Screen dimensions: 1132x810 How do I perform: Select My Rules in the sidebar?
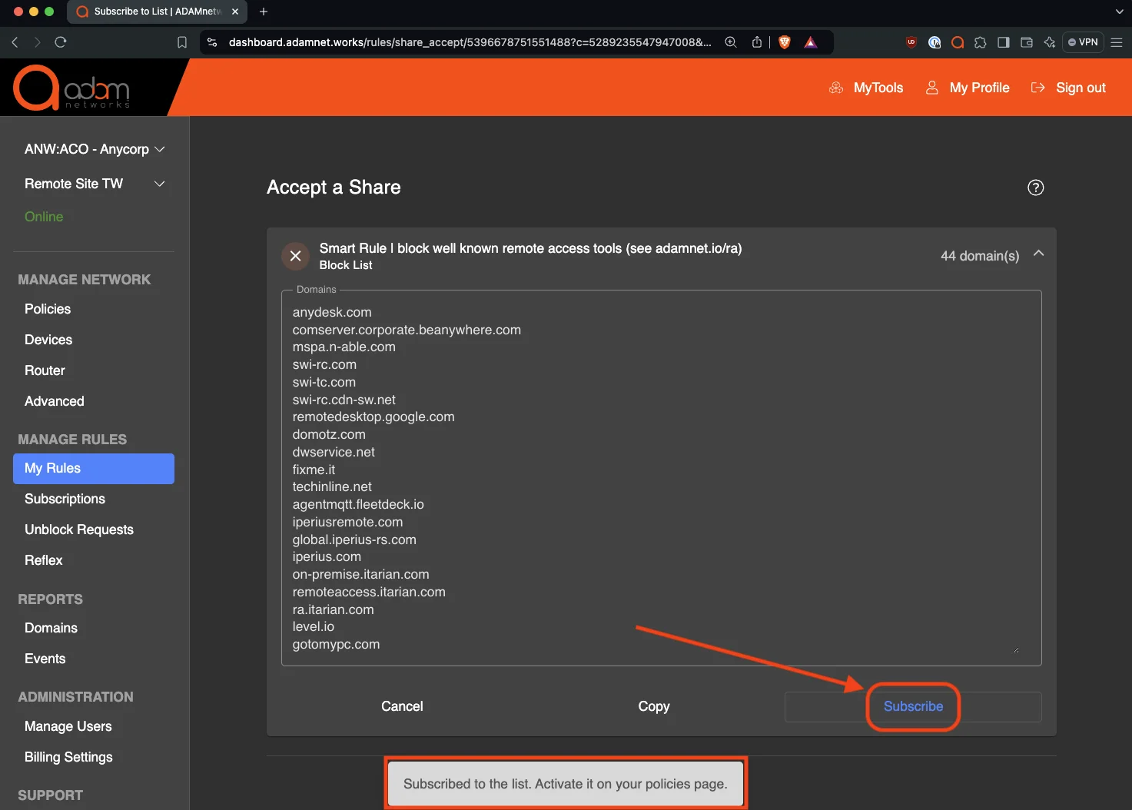pyautogui.click(x=94, y=469)
